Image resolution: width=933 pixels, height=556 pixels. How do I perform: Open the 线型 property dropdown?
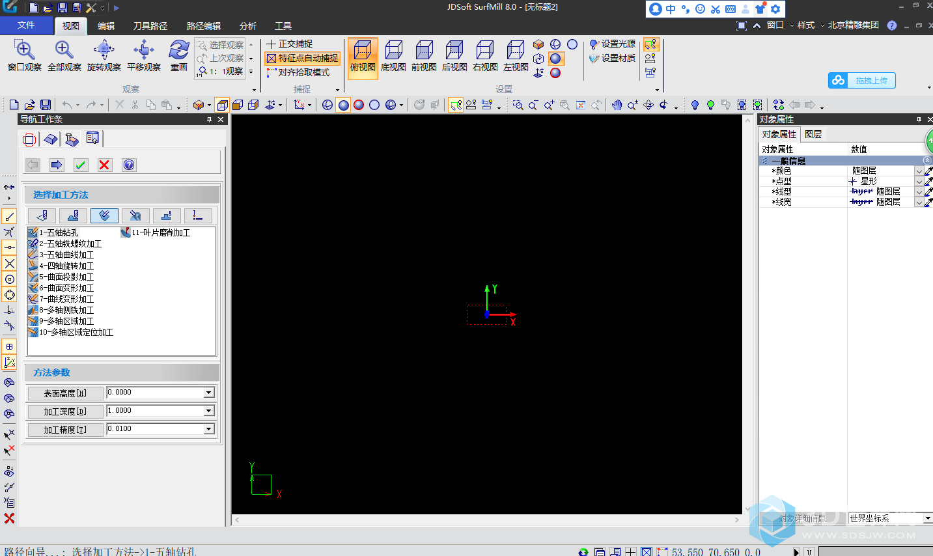[x=919, y=191]
